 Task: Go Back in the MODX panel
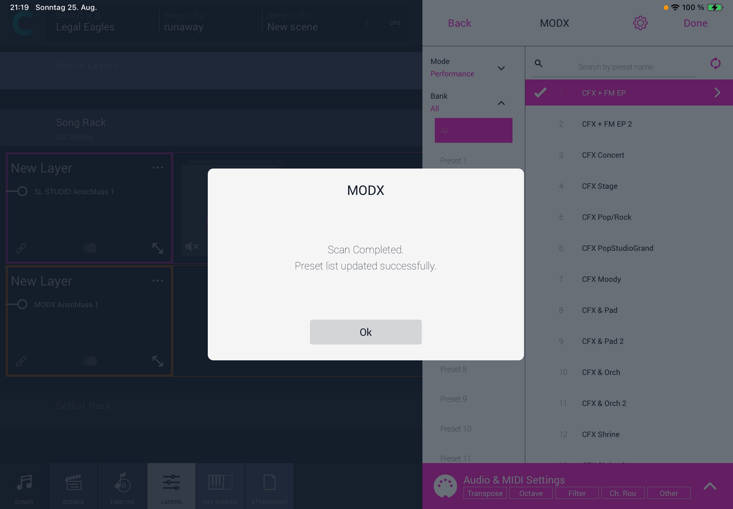pyautogui.click(x=459, y=23)
